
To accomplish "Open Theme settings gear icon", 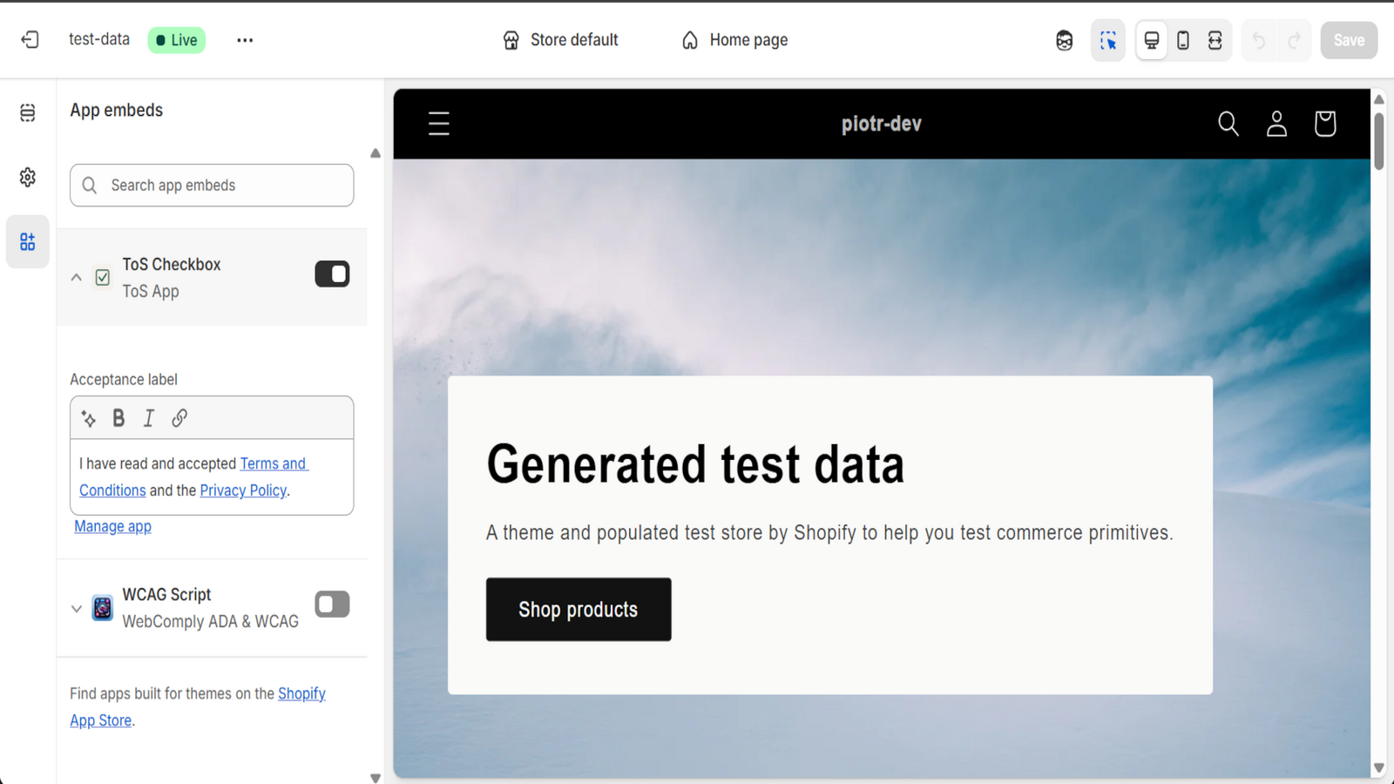I will point(28,178).
